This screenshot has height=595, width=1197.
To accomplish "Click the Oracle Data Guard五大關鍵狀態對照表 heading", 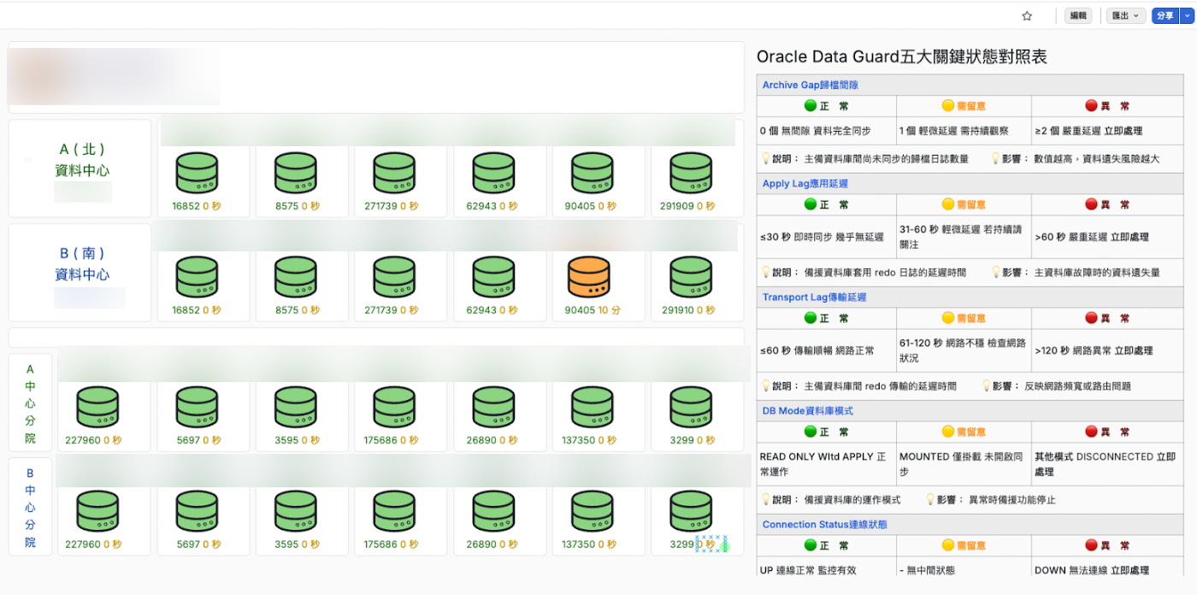I will 902,57.
